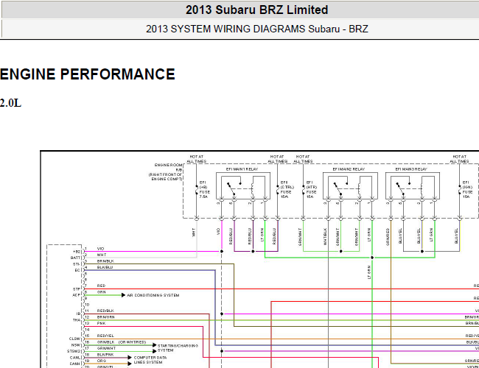Click the "EFI (IGN) FUSE 15A" label
This screenshot has width=479, height=368.
pos(467,189)
